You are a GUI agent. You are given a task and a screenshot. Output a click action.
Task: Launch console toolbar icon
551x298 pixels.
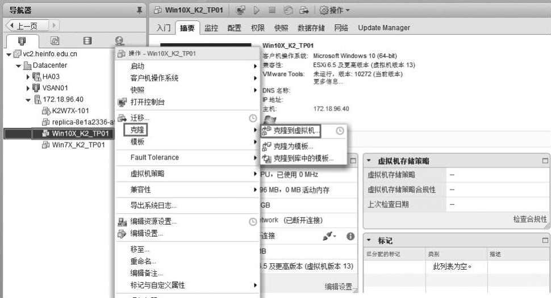pos(241,10)
